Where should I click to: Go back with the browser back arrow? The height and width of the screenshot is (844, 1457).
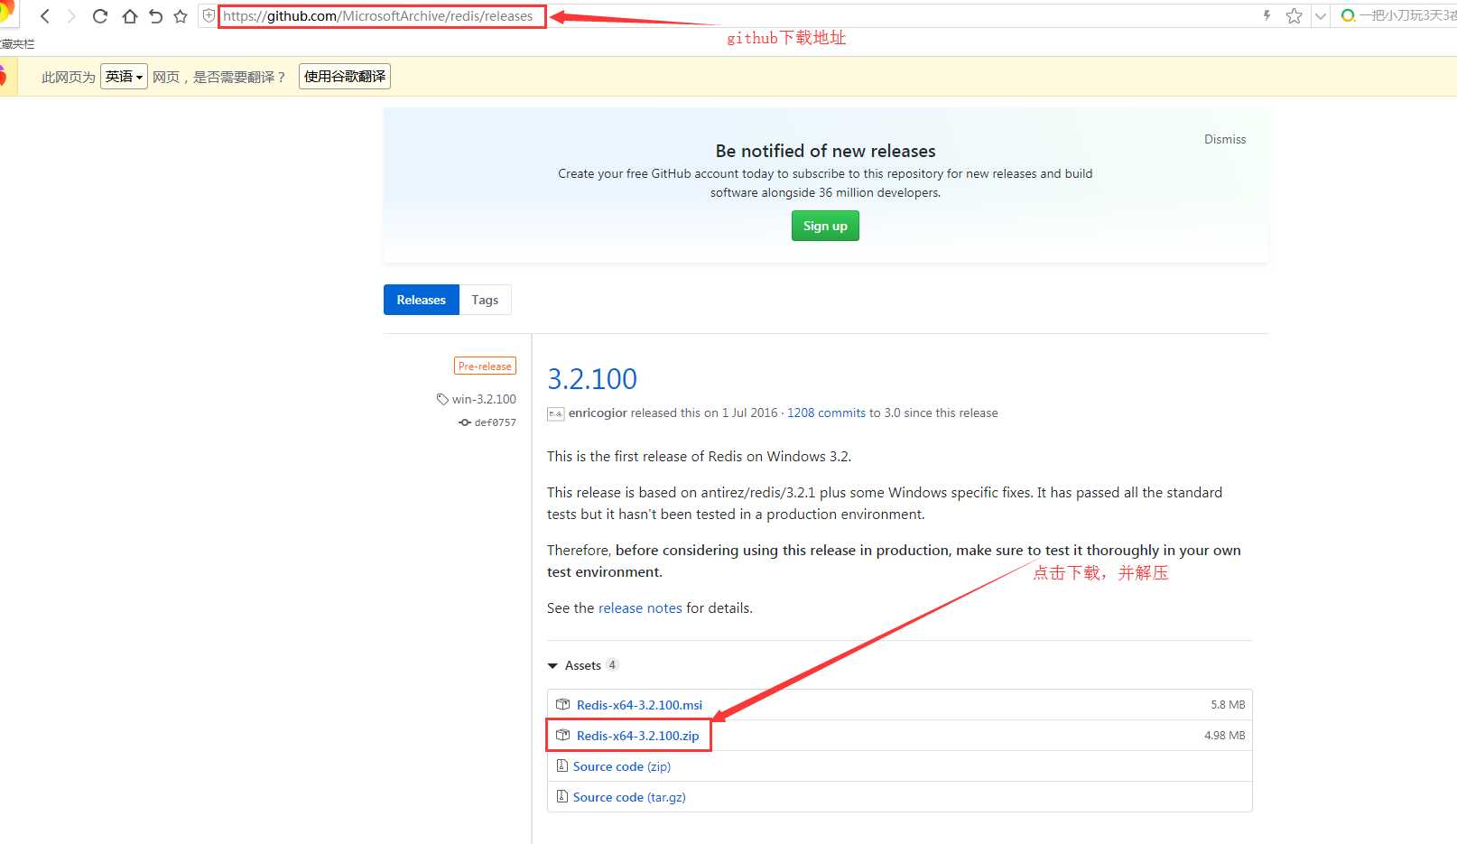pyautogui.click(x=45, y=16)
